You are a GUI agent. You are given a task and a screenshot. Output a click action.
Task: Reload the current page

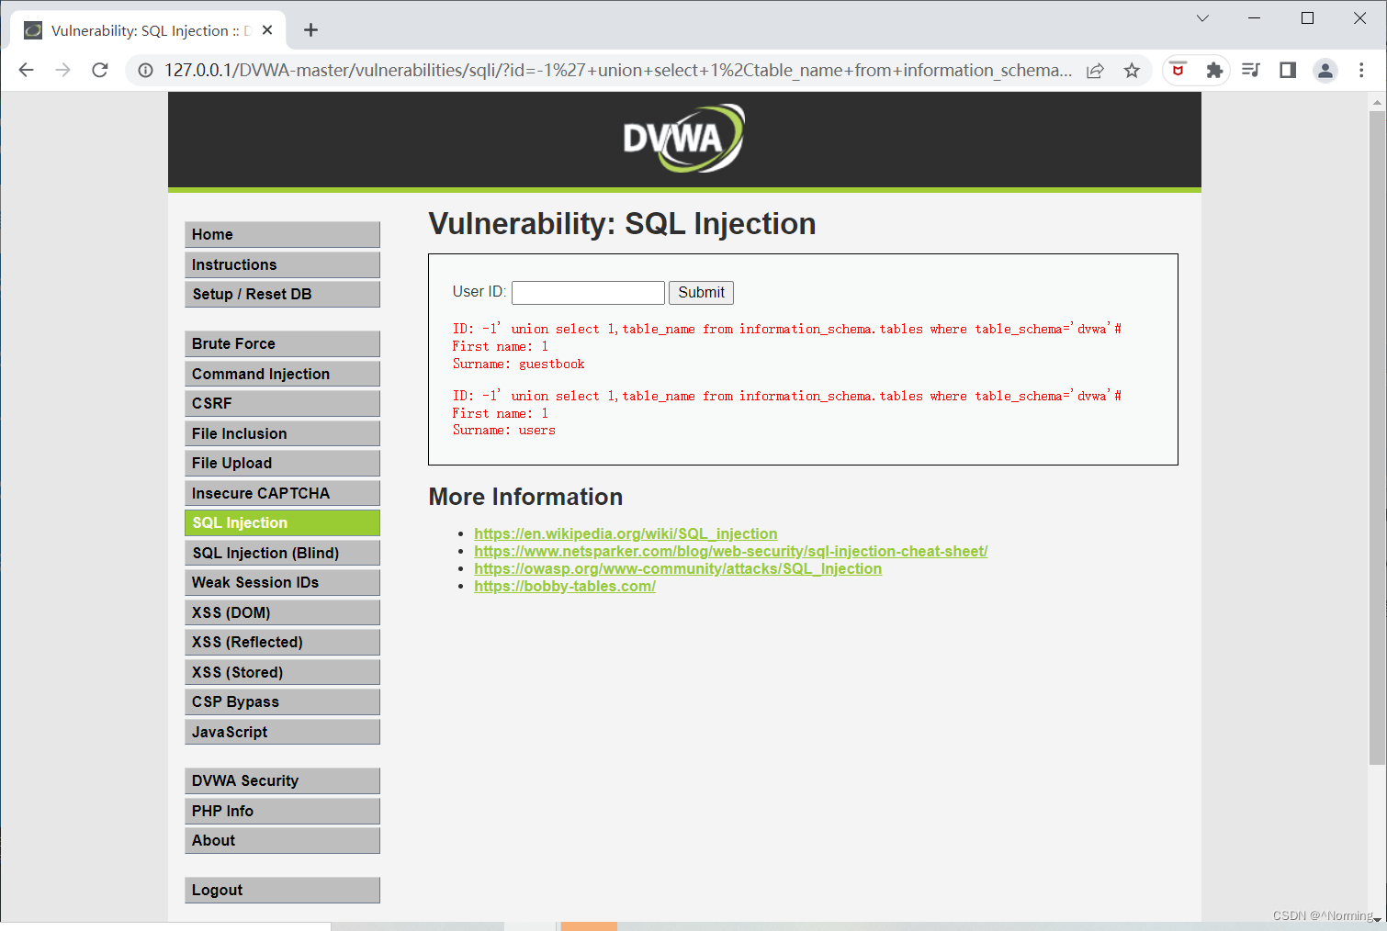pyautogui.click(x=100, y=70)
